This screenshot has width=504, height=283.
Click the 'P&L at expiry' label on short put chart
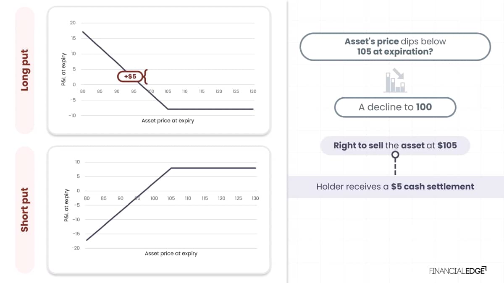(x=66, y=205)
